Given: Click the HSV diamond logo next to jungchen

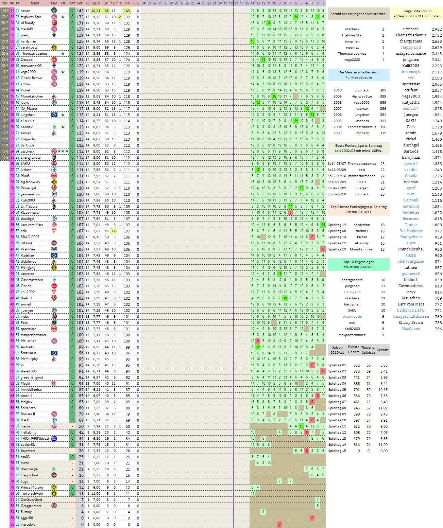Looking at the screenshot, I should 54,115.
